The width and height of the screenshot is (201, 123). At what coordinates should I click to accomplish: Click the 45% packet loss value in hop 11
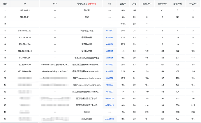click(x=123, y=78)
